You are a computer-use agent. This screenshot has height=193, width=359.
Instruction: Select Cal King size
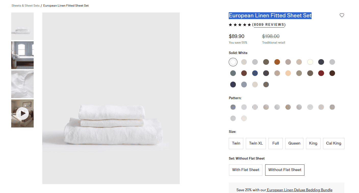[334, 143]
